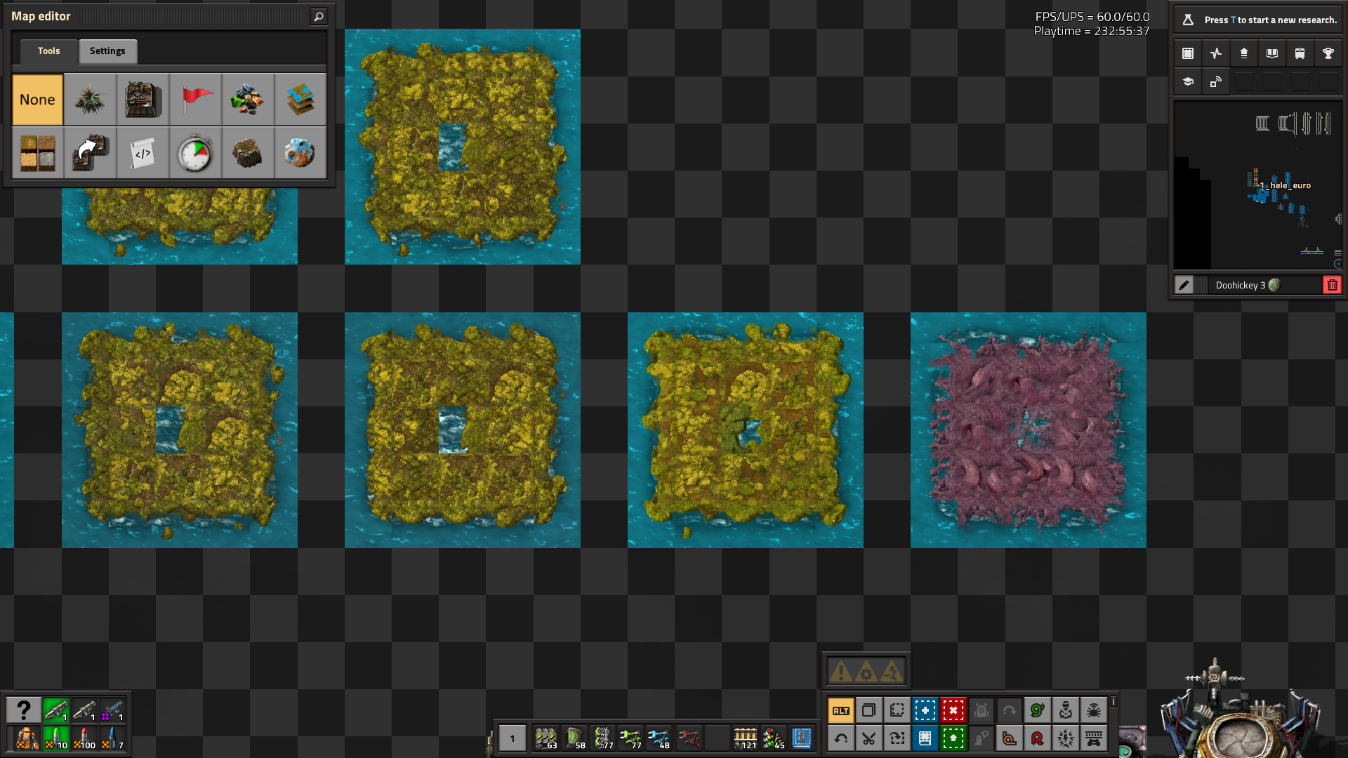Open the remote signal broadcast icon
This screenshot has width=1348, height=758.
1216,81
